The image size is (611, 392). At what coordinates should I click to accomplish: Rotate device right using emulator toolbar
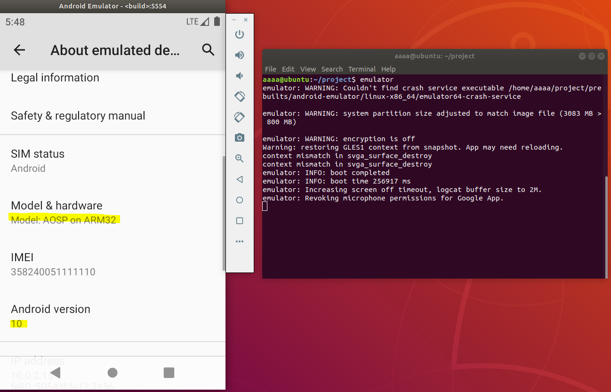point(240,117)
